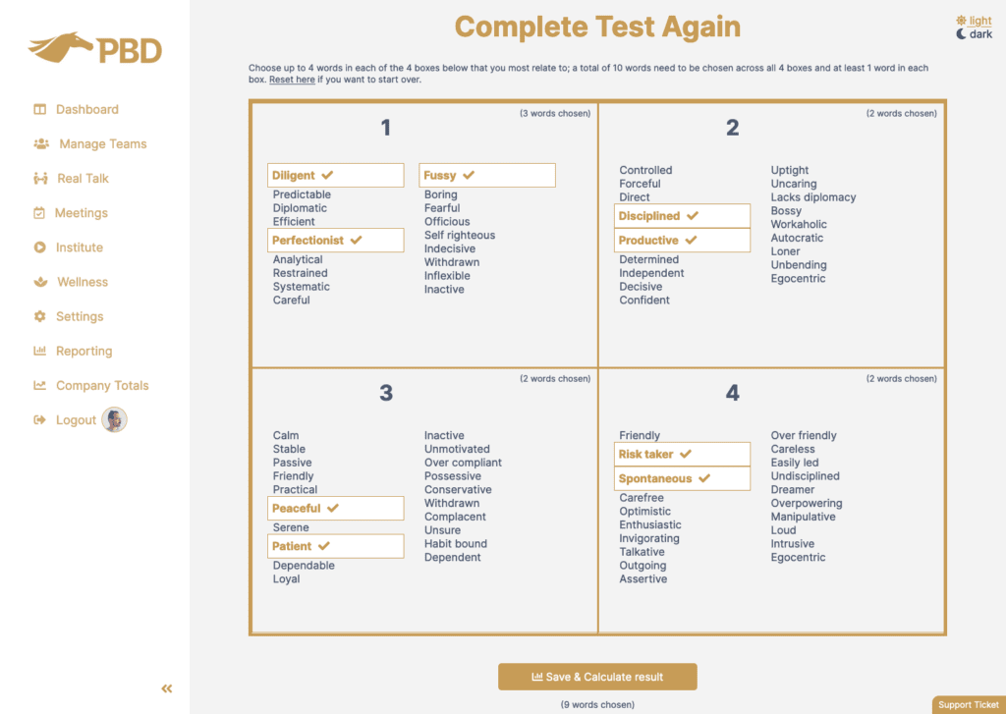Click the Logout arrow icon

[40, 420]
